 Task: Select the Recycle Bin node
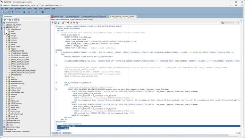coord(14,116)
